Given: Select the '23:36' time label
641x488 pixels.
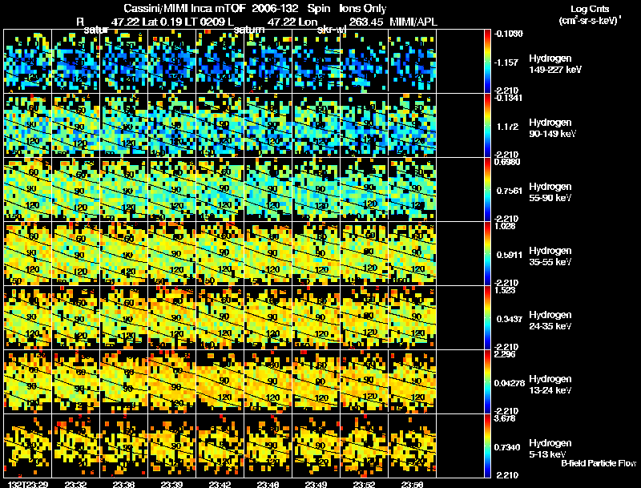Looking at the screenshot, I should pyautogui.click(x=124, y=484).
